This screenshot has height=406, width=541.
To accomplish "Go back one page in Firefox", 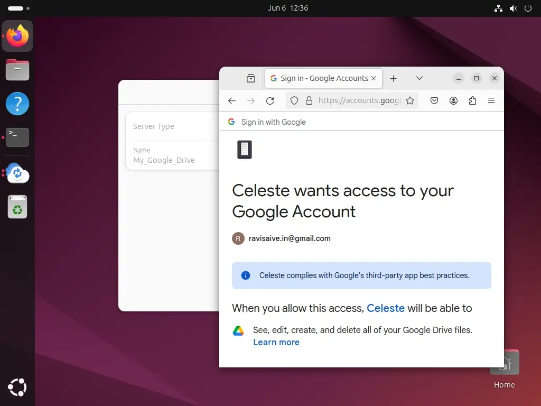I will 232,100.
